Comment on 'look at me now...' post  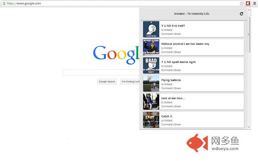[x=166, y=106]
